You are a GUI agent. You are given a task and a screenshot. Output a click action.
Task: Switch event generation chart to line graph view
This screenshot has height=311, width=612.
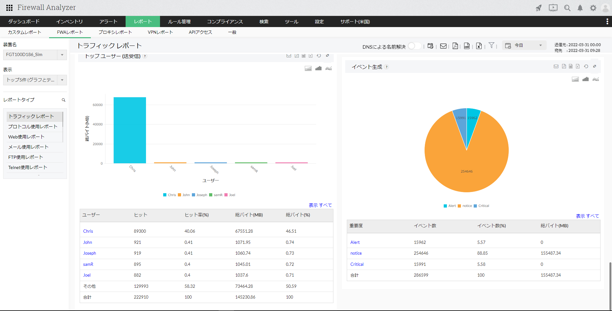click(596, 79)
